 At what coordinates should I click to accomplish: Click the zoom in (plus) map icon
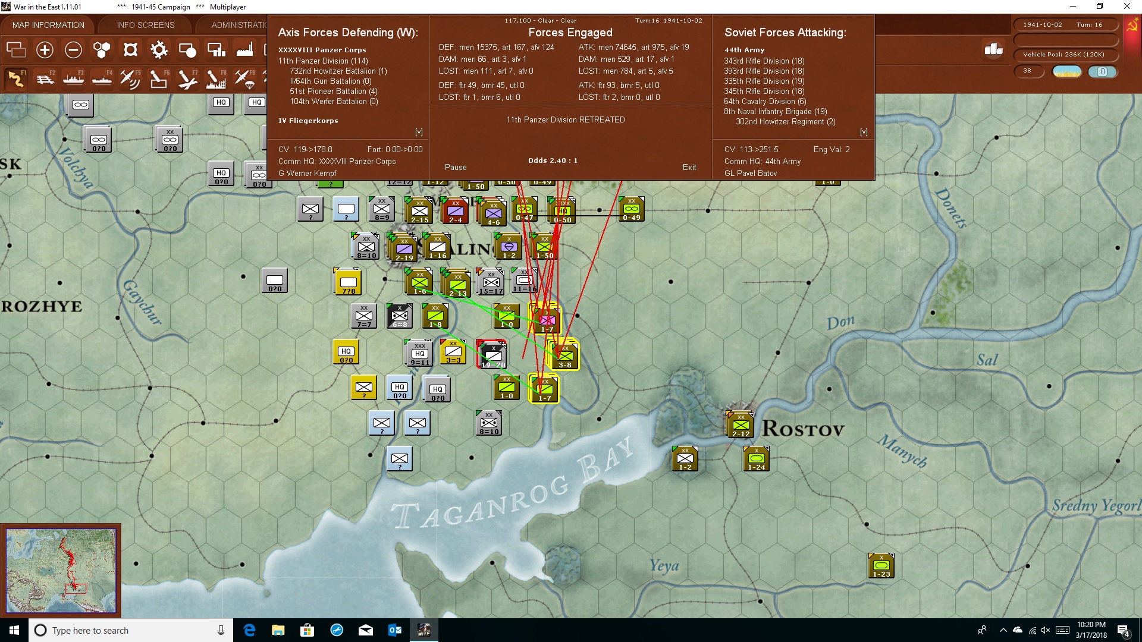(45, 50)
